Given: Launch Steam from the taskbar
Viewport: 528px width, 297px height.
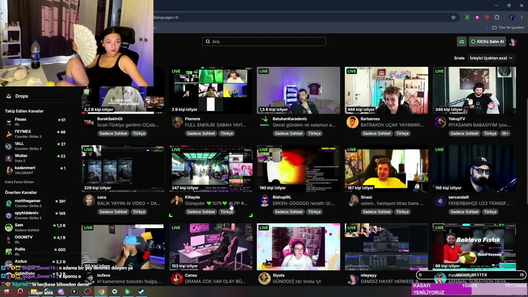Looking at the screenshot, I should [x=141, y=292].
